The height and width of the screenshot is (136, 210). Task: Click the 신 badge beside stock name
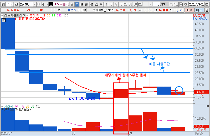(51, 5)
